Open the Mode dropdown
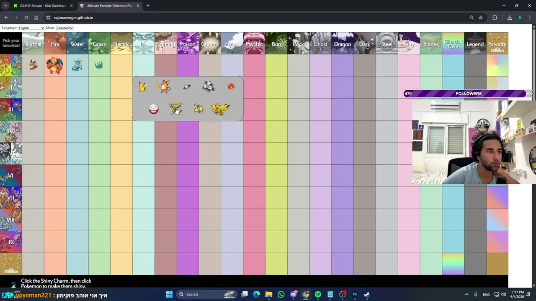The image size is (536, 301). (x=65, y=28)
